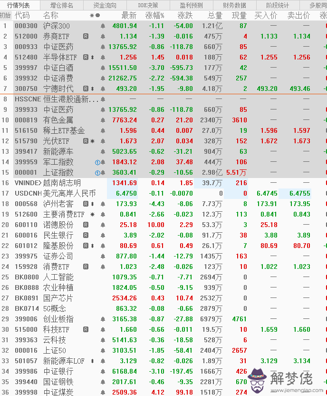Image resolution: width=327 pixels, height=396 pixels.
Task: Click the bell alert icon for 中证煤炭
Action: (x=103, y=393)
